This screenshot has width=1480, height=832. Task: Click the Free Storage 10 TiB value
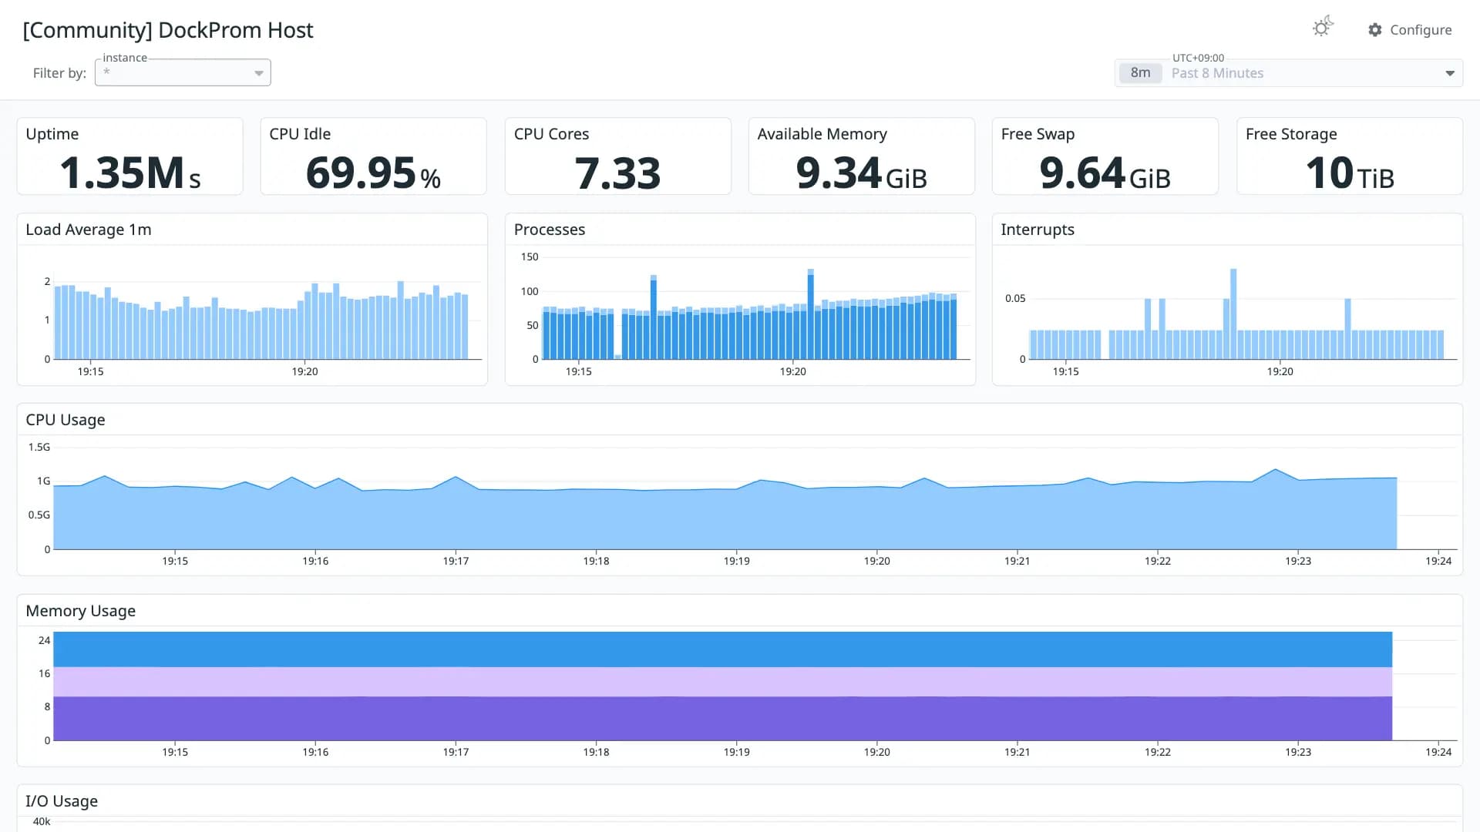click(1350, 173)
